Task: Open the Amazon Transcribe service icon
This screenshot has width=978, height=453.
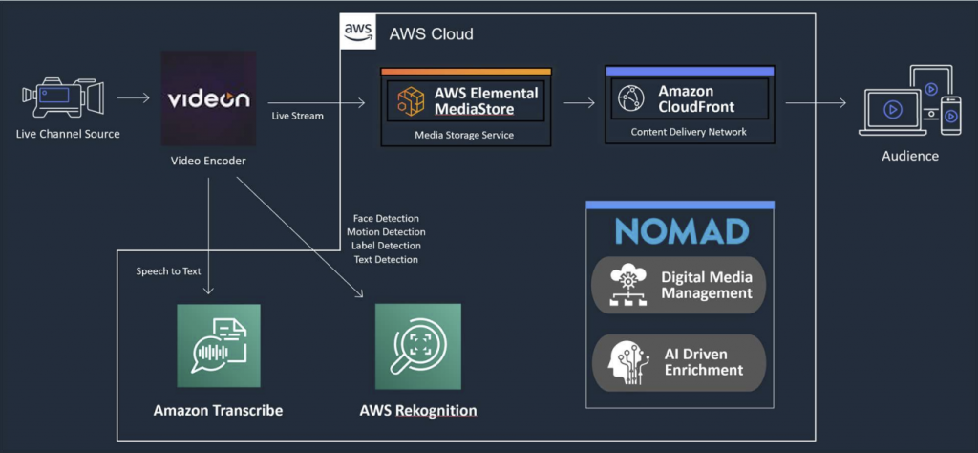Action: 219,346
